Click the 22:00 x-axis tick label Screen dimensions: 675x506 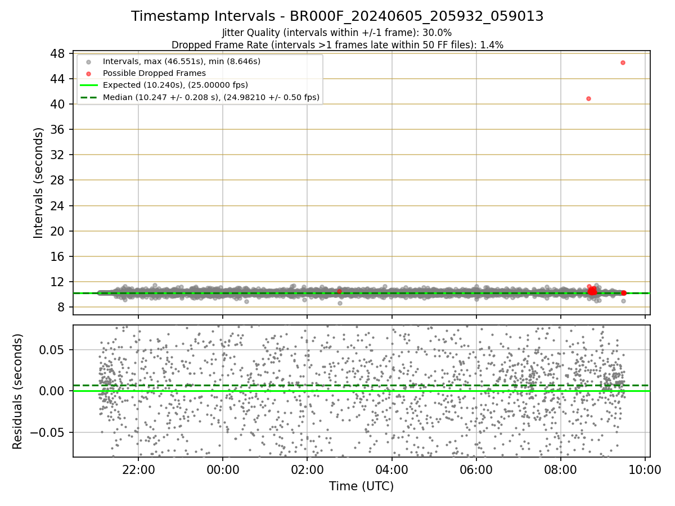(x=138, y=469)
